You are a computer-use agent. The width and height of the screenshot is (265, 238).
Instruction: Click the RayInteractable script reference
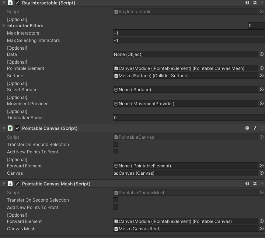[x=185, y=12]
